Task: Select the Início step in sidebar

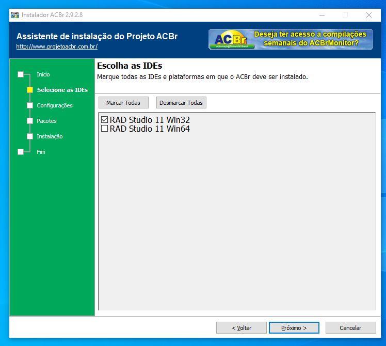Action: click(43, 74)
